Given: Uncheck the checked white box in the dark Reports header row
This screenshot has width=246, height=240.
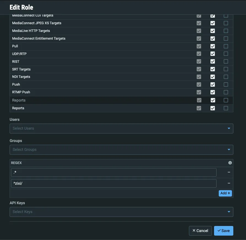Looking at the screenshot, I should 213,100.
